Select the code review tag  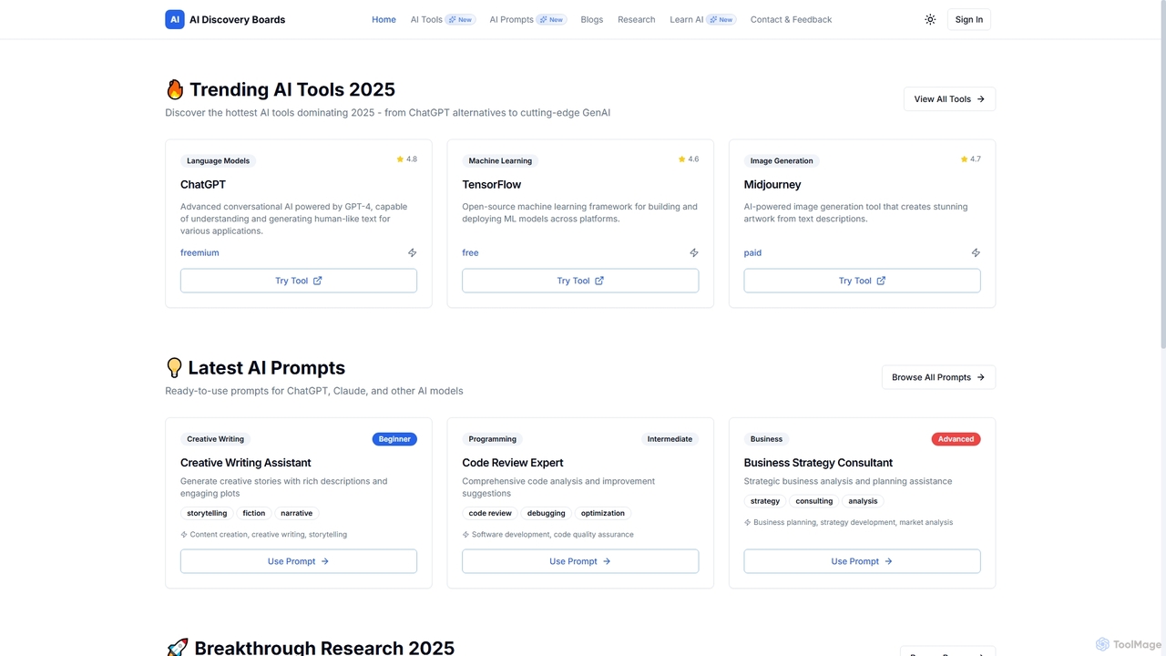(490, 514)
